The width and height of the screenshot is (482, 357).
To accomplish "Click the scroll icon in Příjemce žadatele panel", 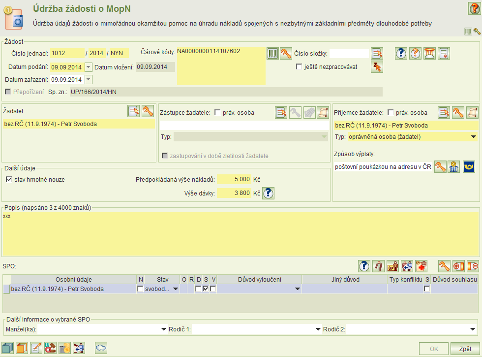I will tap(473, 113).
